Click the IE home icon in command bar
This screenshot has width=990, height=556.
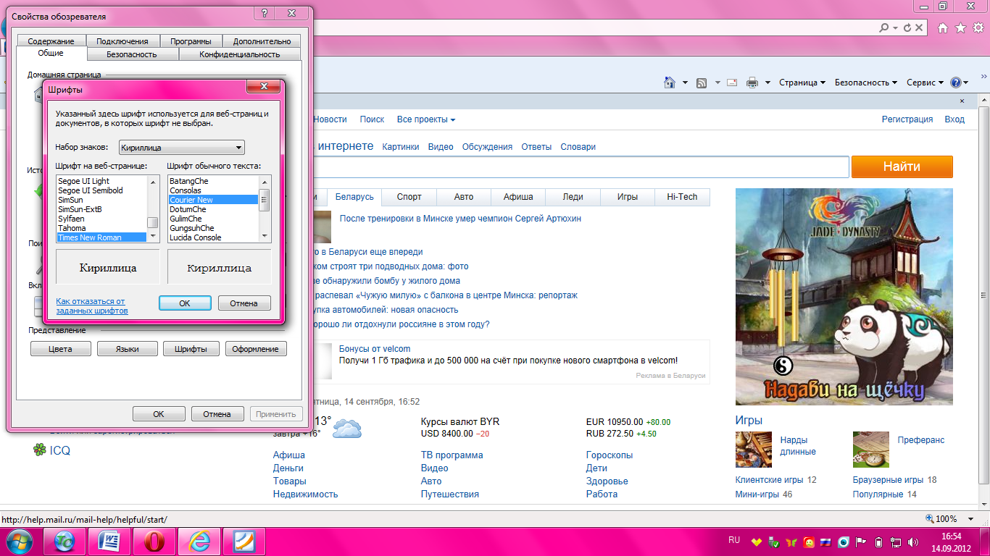pos(670,83)
